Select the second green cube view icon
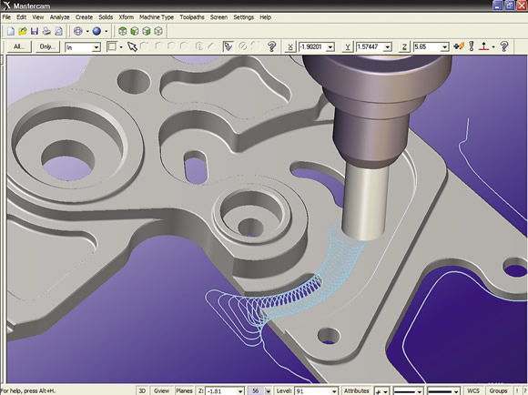 pyautogui.click(x=135, y=31)
